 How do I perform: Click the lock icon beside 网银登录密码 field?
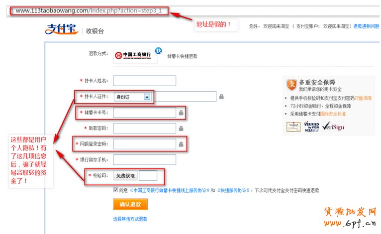(181, 144)
